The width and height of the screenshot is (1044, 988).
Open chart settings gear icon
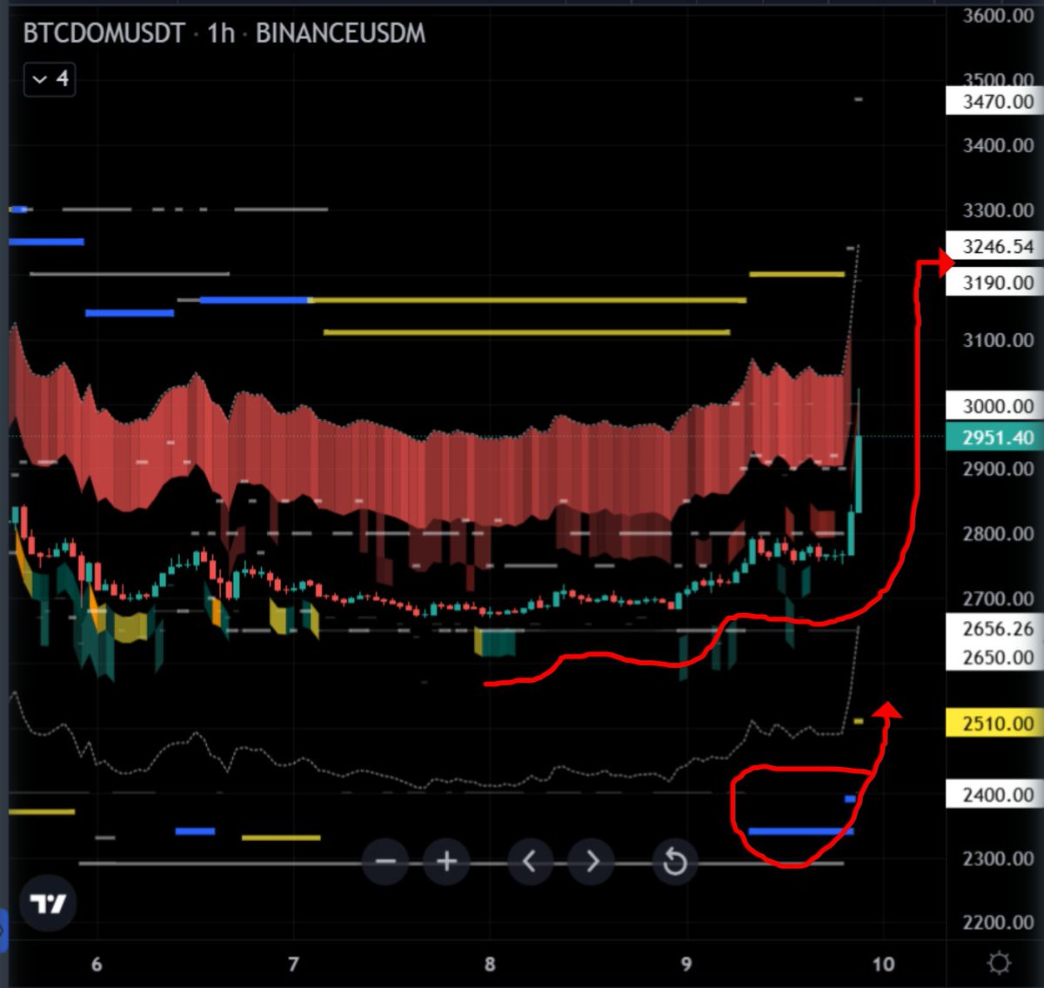tap(999, 963)
